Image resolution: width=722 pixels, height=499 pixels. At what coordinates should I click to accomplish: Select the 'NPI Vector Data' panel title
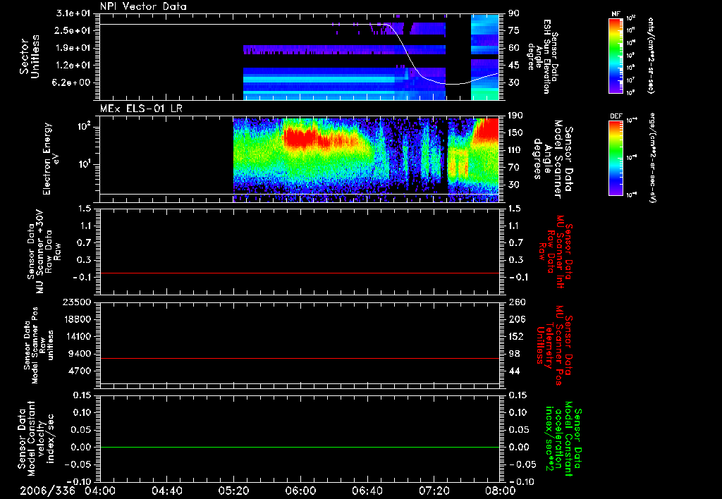[144, 6]
